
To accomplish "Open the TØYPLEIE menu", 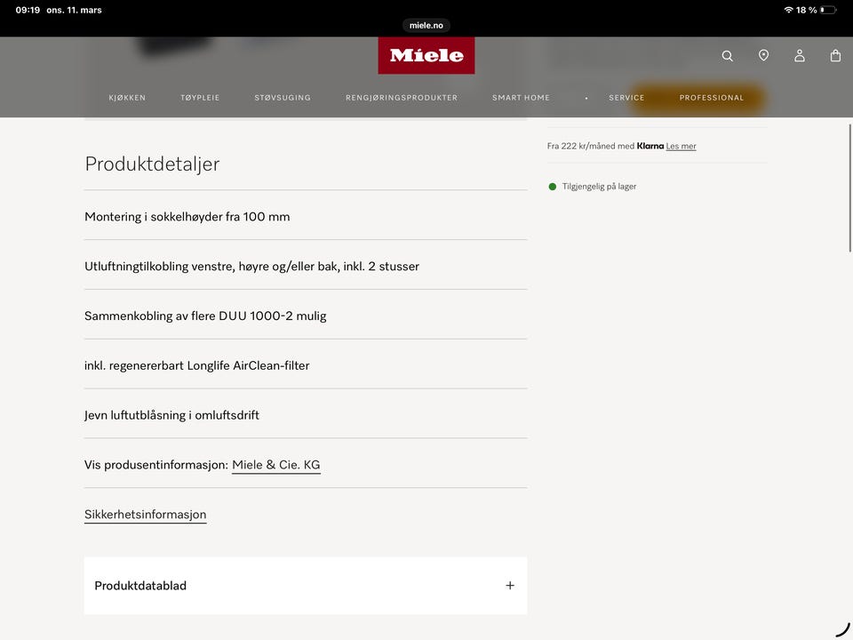I will tap(200, 97).
